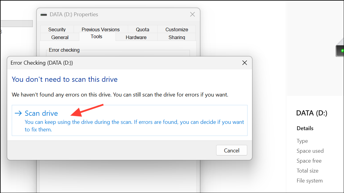Switch to the General tab
344x193 pixels.
pos(59,37)
